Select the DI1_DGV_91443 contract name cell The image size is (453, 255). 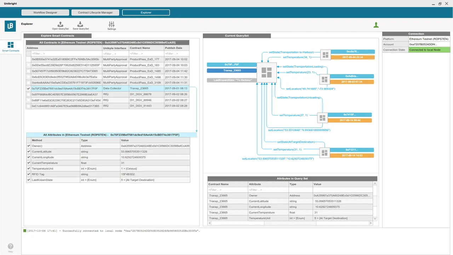146,106
